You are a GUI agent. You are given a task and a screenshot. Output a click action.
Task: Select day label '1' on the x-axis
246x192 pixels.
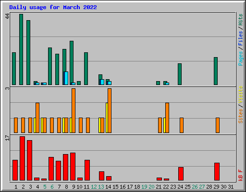pyautogui.click(x=16, y=187)
